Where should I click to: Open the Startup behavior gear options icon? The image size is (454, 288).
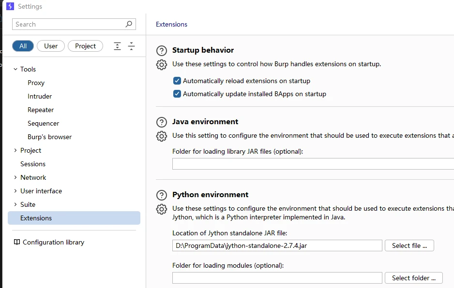tap(162, 64)
